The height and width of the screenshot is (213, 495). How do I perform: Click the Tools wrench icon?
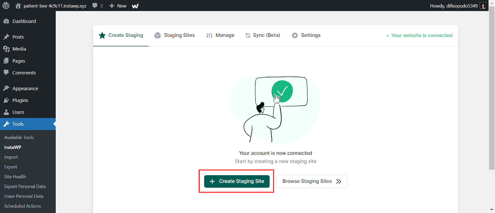(6, 124)
